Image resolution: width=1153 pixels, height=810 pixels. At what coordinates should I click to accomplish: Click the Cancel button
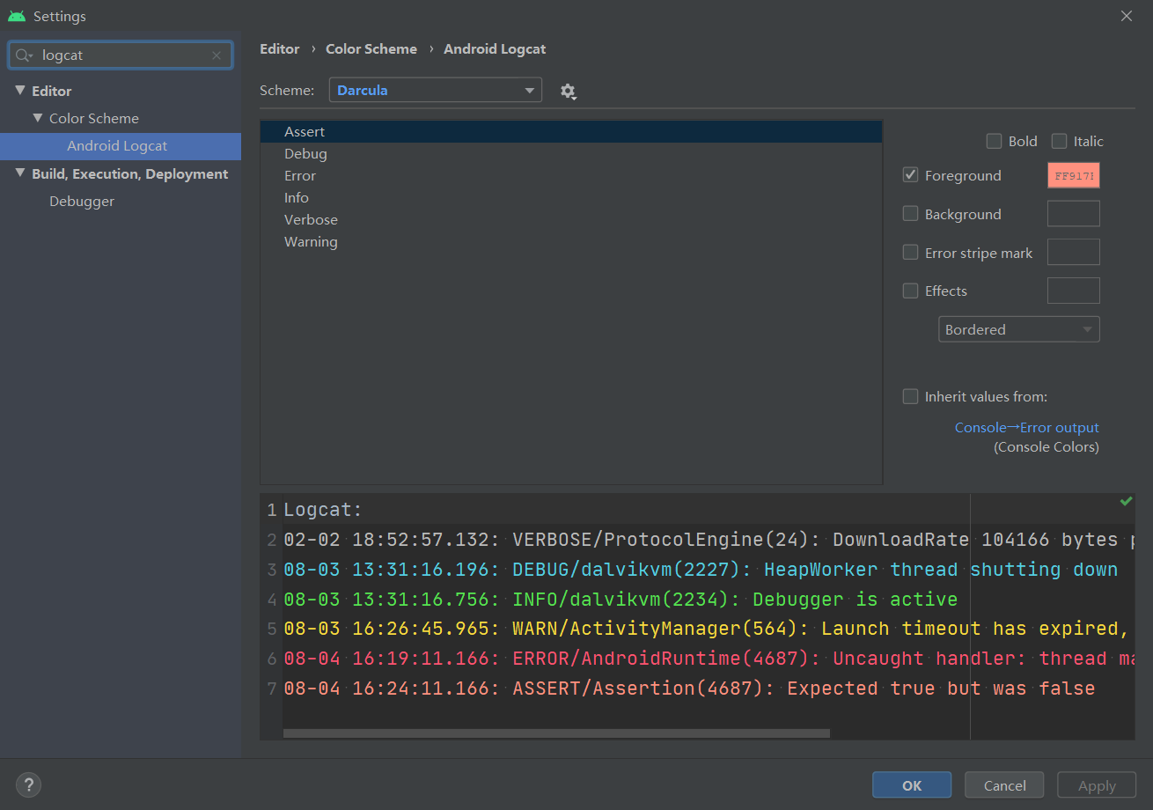pyautogui.click(x=1004, y=785)
